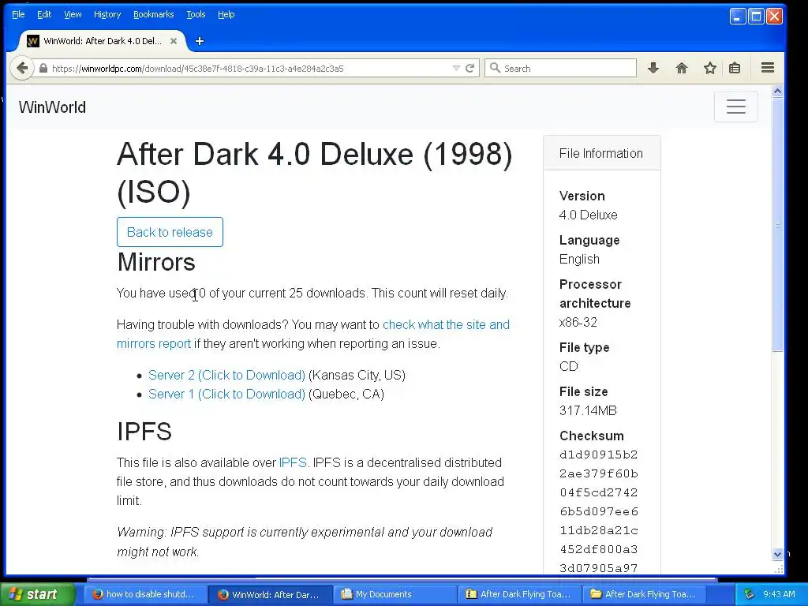
Task: Switch to 'how to disable shutd...' taskbar window
Action: 145,594
